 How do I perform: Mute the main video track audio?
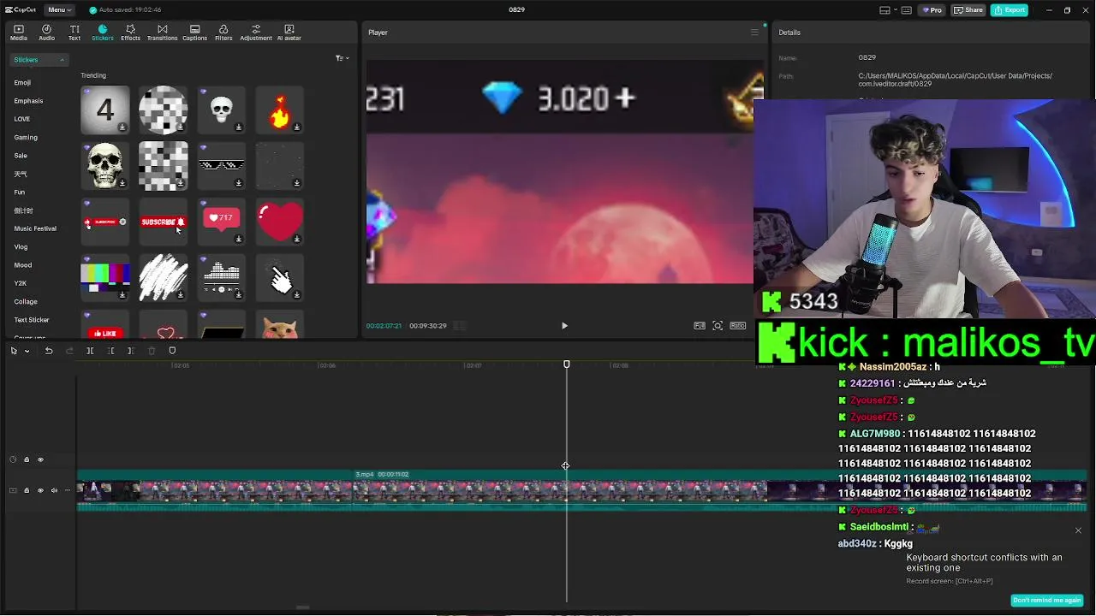click(x=54, y=490)
